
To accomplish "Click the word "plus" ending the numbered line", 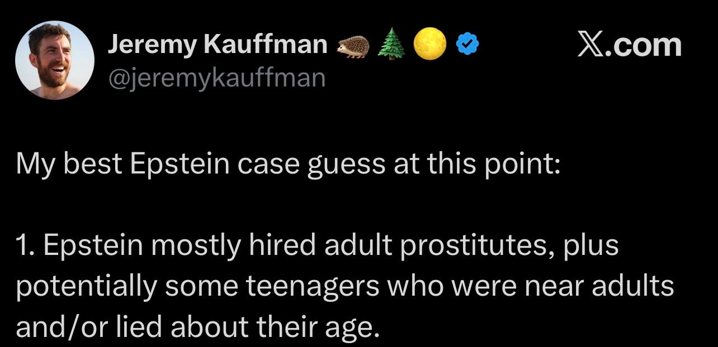I will [595, 247].
